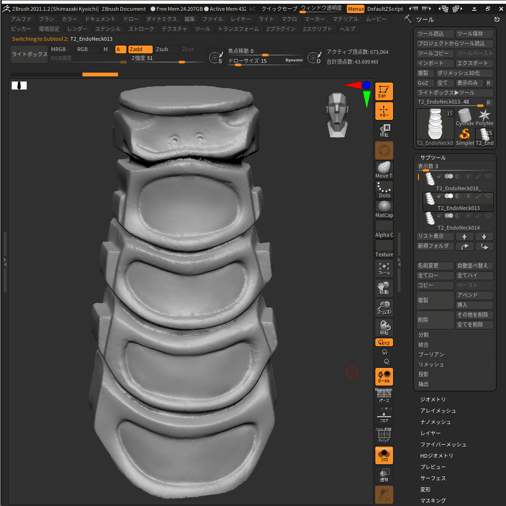The image size is (506, 506).
Task: Toggle Z axis rotation mode
Action: pyautogui.click(x=386, y=361)
